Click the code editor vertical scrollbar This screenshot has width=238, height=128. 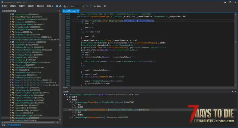236,50
